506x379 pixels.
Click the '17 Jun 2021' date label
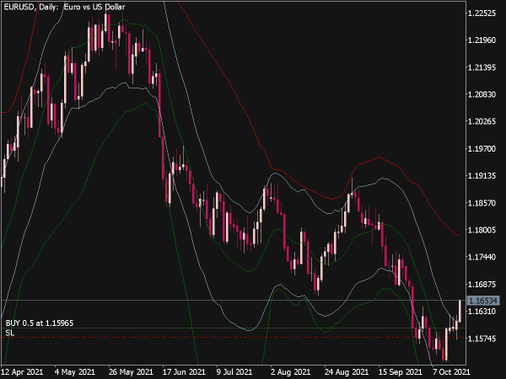[x=184, y=372]
